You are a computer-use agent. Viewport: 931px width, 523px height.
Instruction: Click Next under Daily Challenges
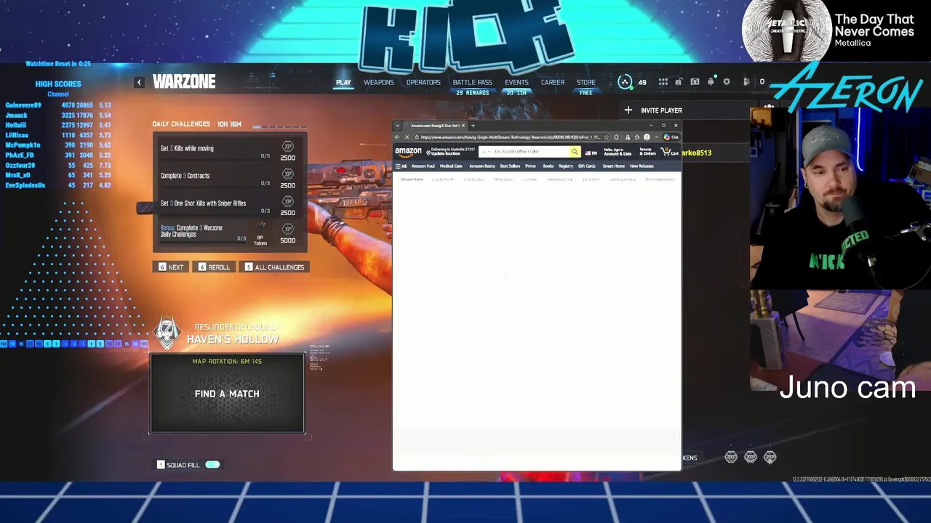[x=172, y=267]
